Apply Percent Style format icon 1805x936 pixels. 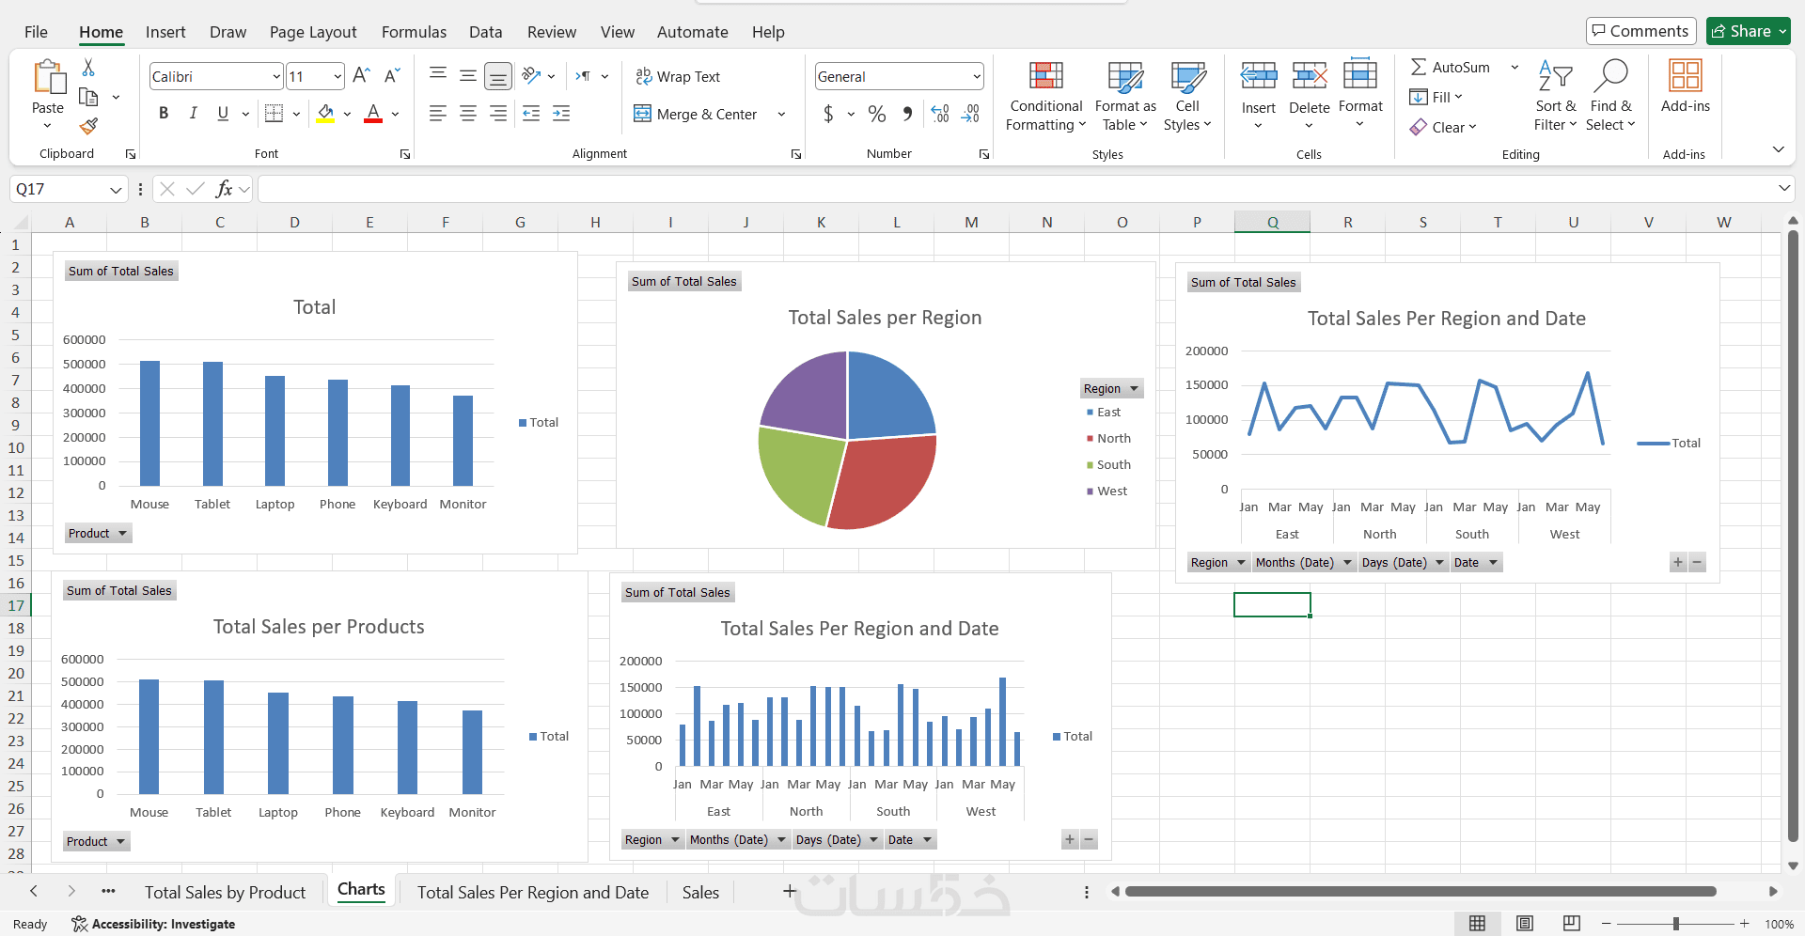[x=877, y=114]
